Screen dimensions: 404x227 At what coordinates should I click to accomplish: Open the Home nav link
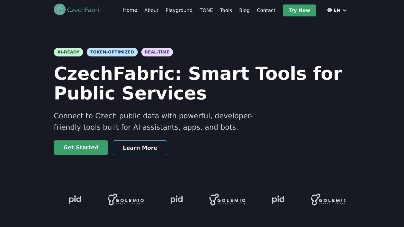click(130, 10)
